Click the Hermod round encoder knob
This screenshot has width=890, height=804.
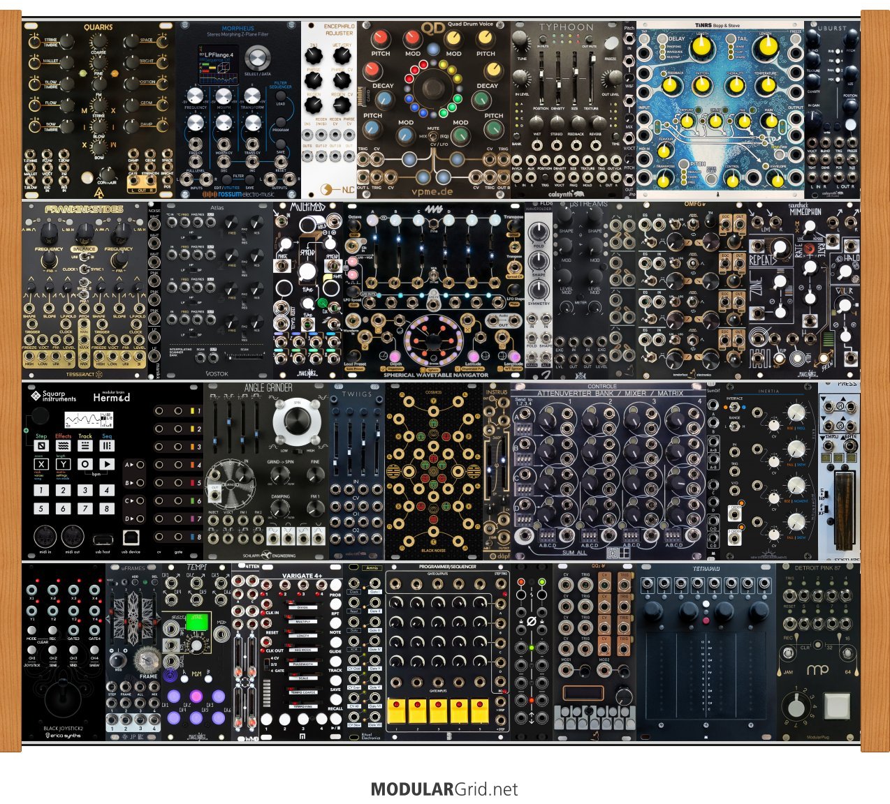point(41,416)
